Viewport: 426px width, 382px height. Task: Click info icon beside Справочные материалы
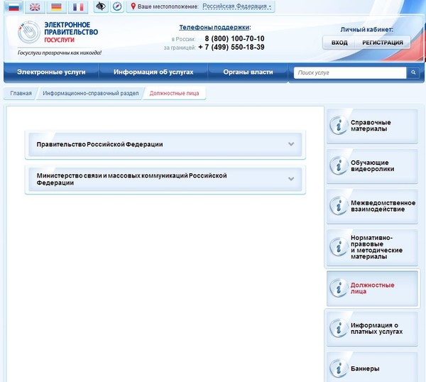click(x=338, y=125)
